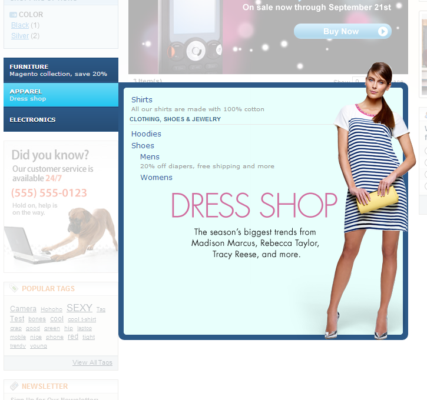Click the dress model image

tap(370, 201)
